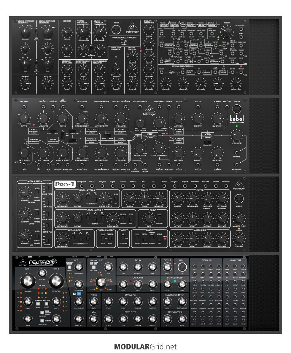Click the Kobol PHONES jack
Viewport: 291px width, 353px height.
tap(236, 153)
